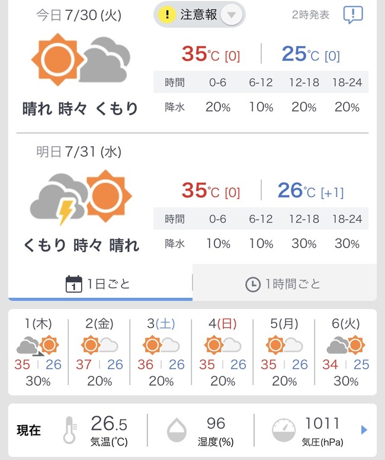Click the calendar icon on the daily tab
385x460 pixels.
tap(73, 284)
